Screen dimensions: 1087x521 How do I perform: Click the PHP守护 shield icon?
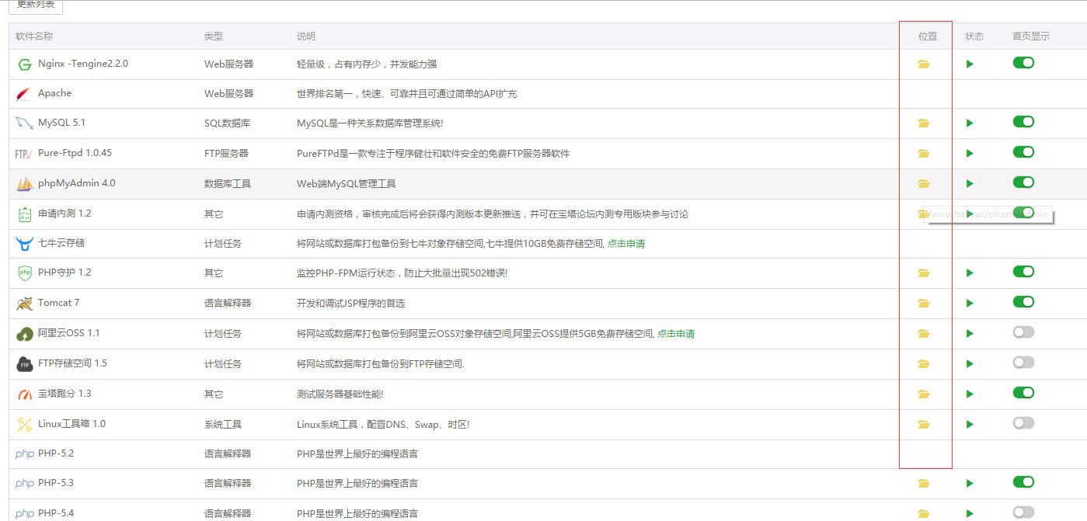[24, 273]
